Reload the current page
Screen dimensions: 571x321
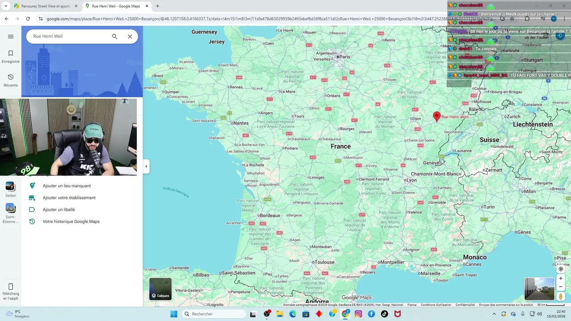click(x=28, y=19)
